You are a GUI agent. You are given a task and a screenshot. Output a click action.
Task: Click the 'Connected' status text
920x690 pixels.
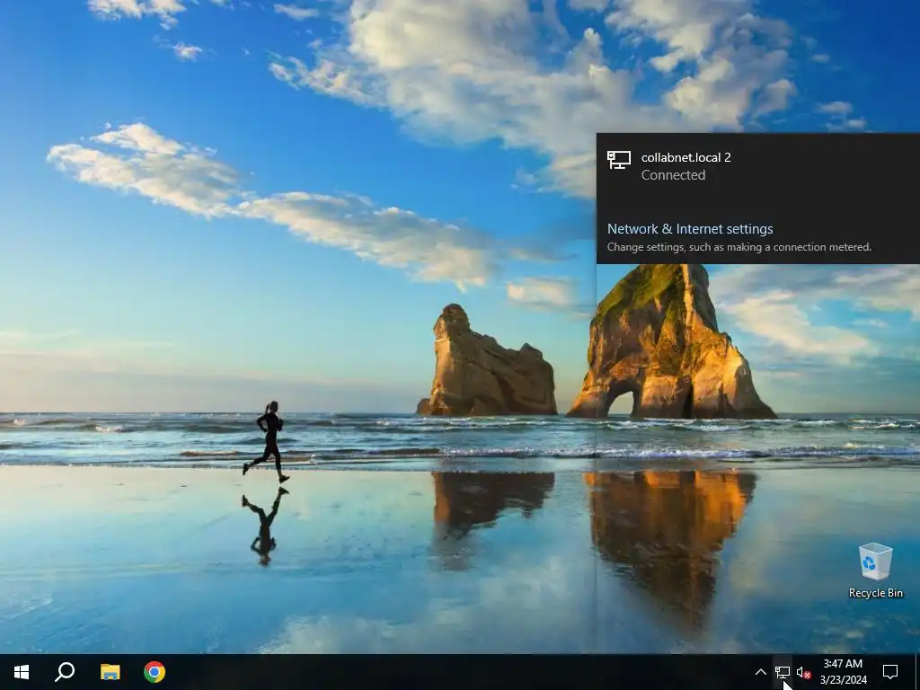pyautogui.click(x=673, y=175)
